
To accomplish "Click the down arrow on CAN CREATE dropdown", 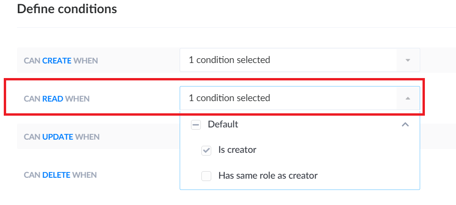I will coord(408,60).
